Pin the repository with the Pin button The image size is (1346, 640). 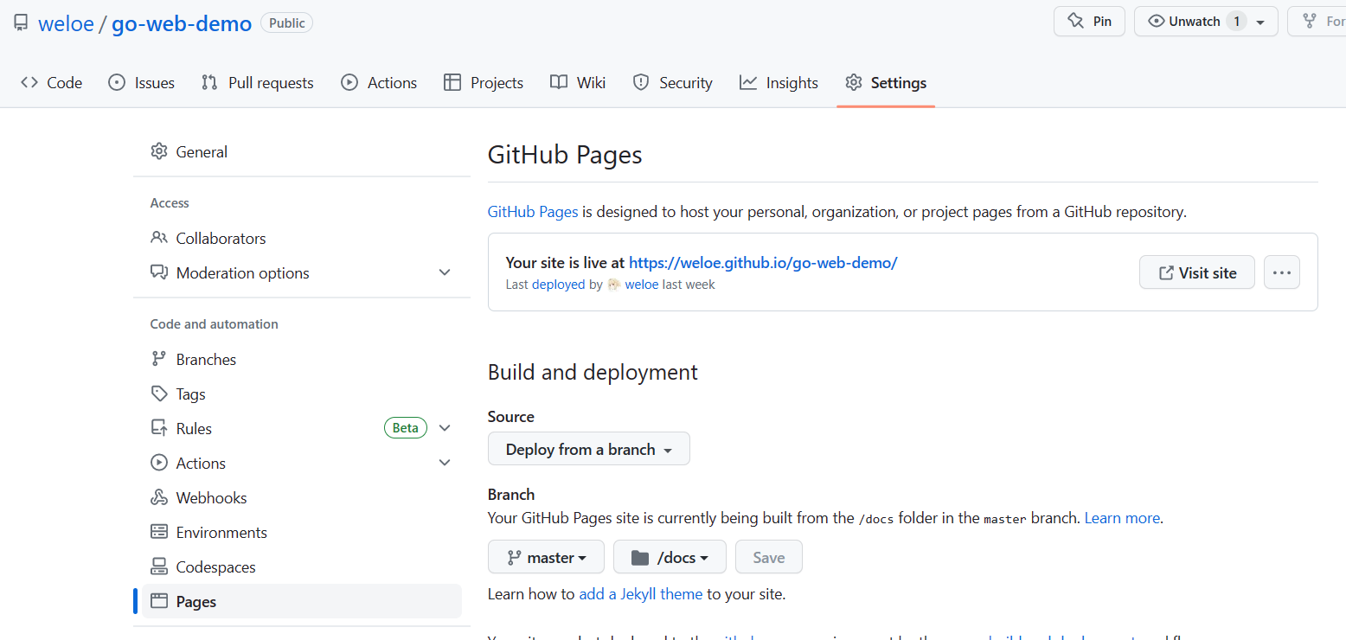(1089, 22)
